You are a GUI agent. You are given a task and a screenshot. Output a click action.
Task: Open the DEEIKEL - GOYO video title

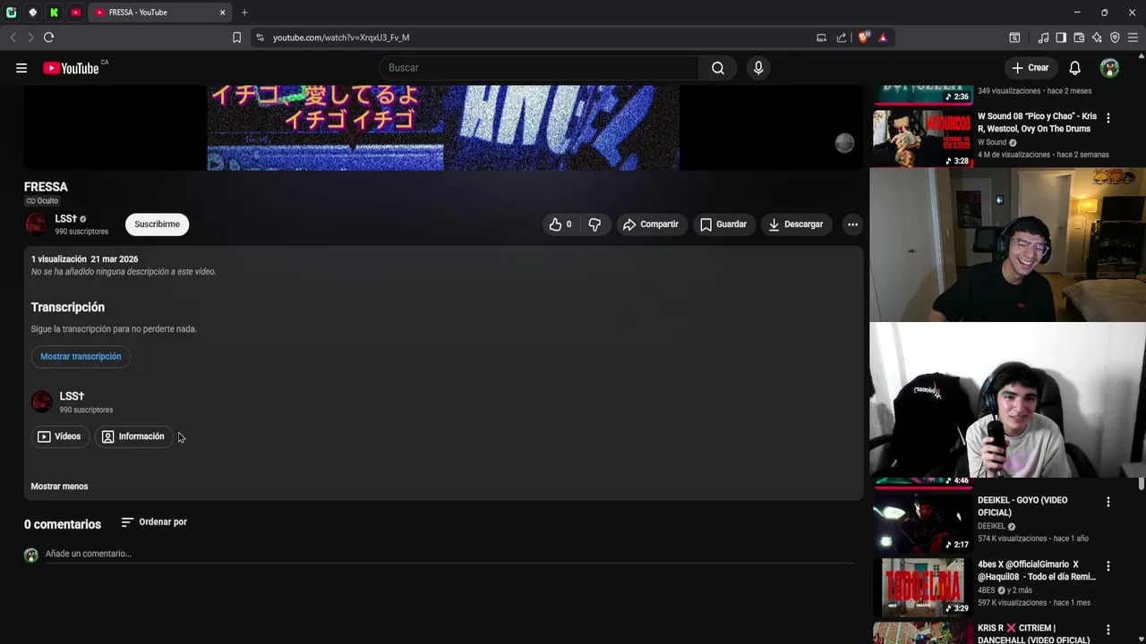point(1022,506)
